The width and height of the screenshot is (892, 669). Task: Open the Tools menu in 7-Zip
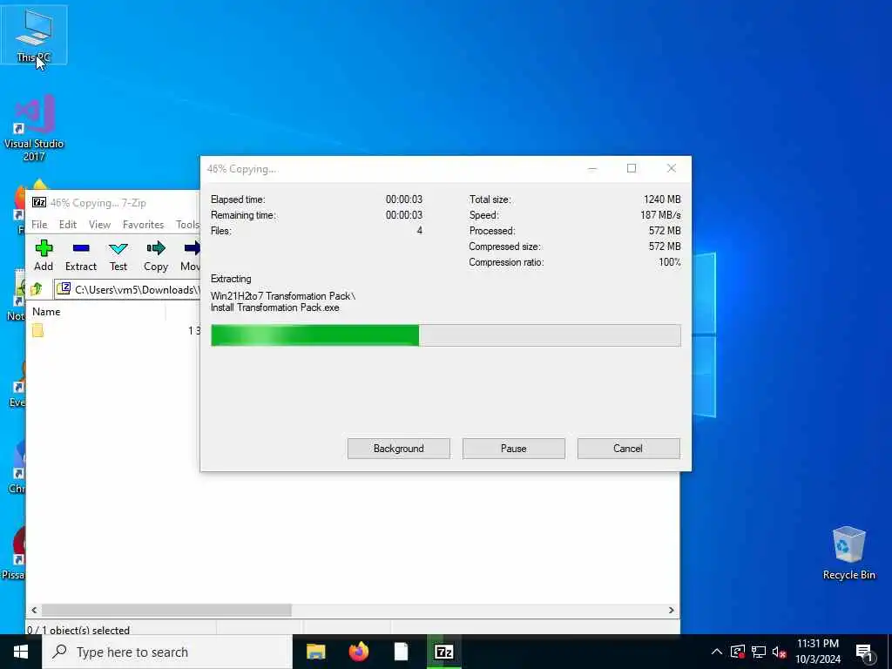187,225
